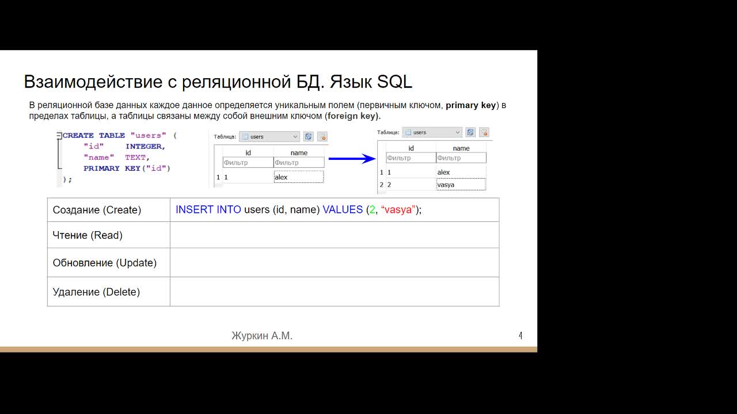Click the 'Удаление (Delete)' table cell
Screen dimensions: 737x414
click(x=109, y=292)
